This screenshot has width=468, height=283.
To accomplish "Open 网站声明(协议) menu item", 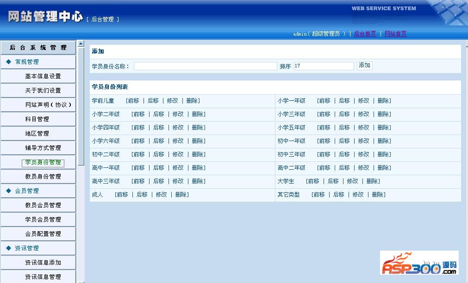I will [48, 105].
